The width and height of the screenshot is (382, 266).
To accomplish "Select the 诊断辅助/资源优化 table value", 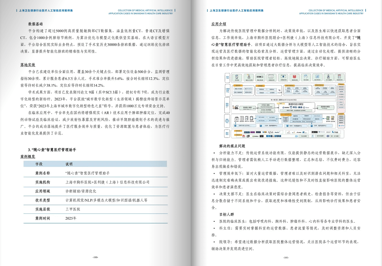I will coord(80,191).
